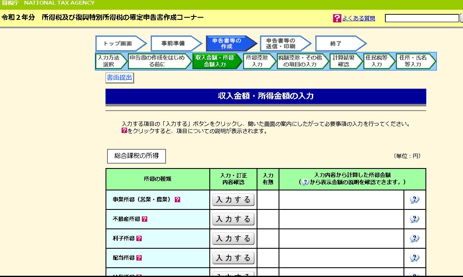This screenshot has height=277, width=463.
Task: Open amount explanation bubble in 不動産所得 row
Action: (x=414, y=219)
